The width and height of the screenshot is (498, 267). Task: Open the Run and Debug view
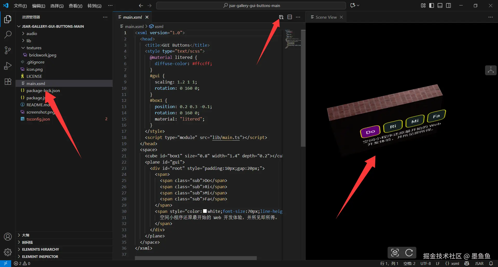8,66
